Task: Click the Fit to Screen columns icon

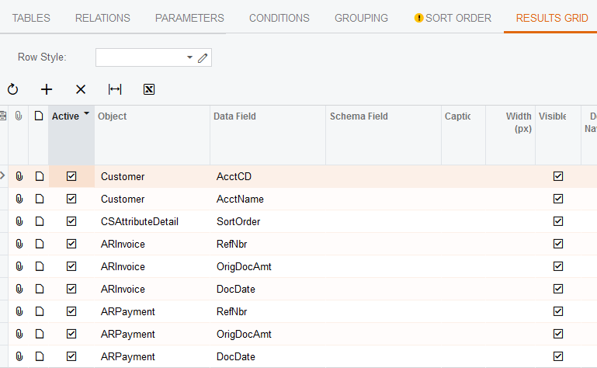Action: pyautogui.click(x=115, y=89)
